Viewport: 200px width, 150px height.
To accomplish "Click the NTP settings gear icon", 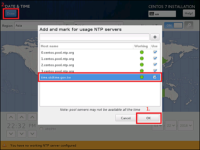I will [189, 25].
